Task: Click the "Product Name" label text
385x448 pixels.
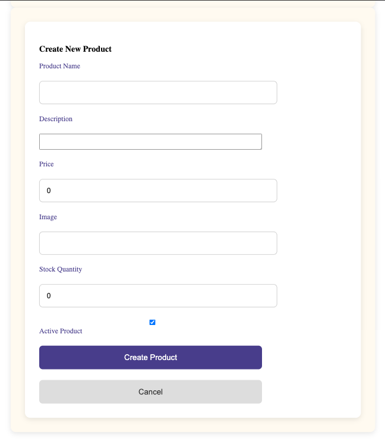Action: pos(59,66)
